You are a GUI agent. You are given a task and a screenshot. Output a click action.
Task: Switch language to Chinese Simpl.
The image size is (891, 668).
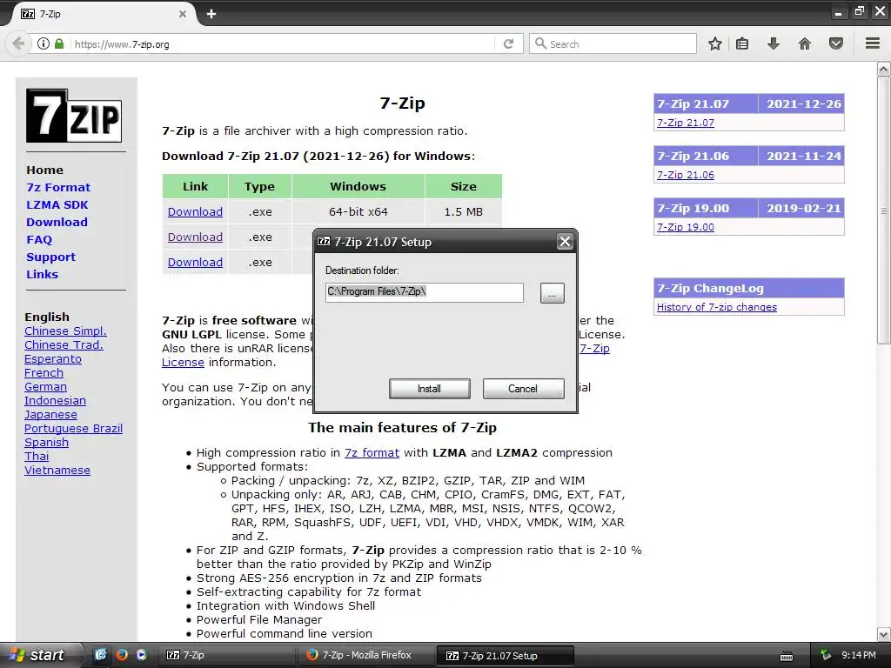65,331
